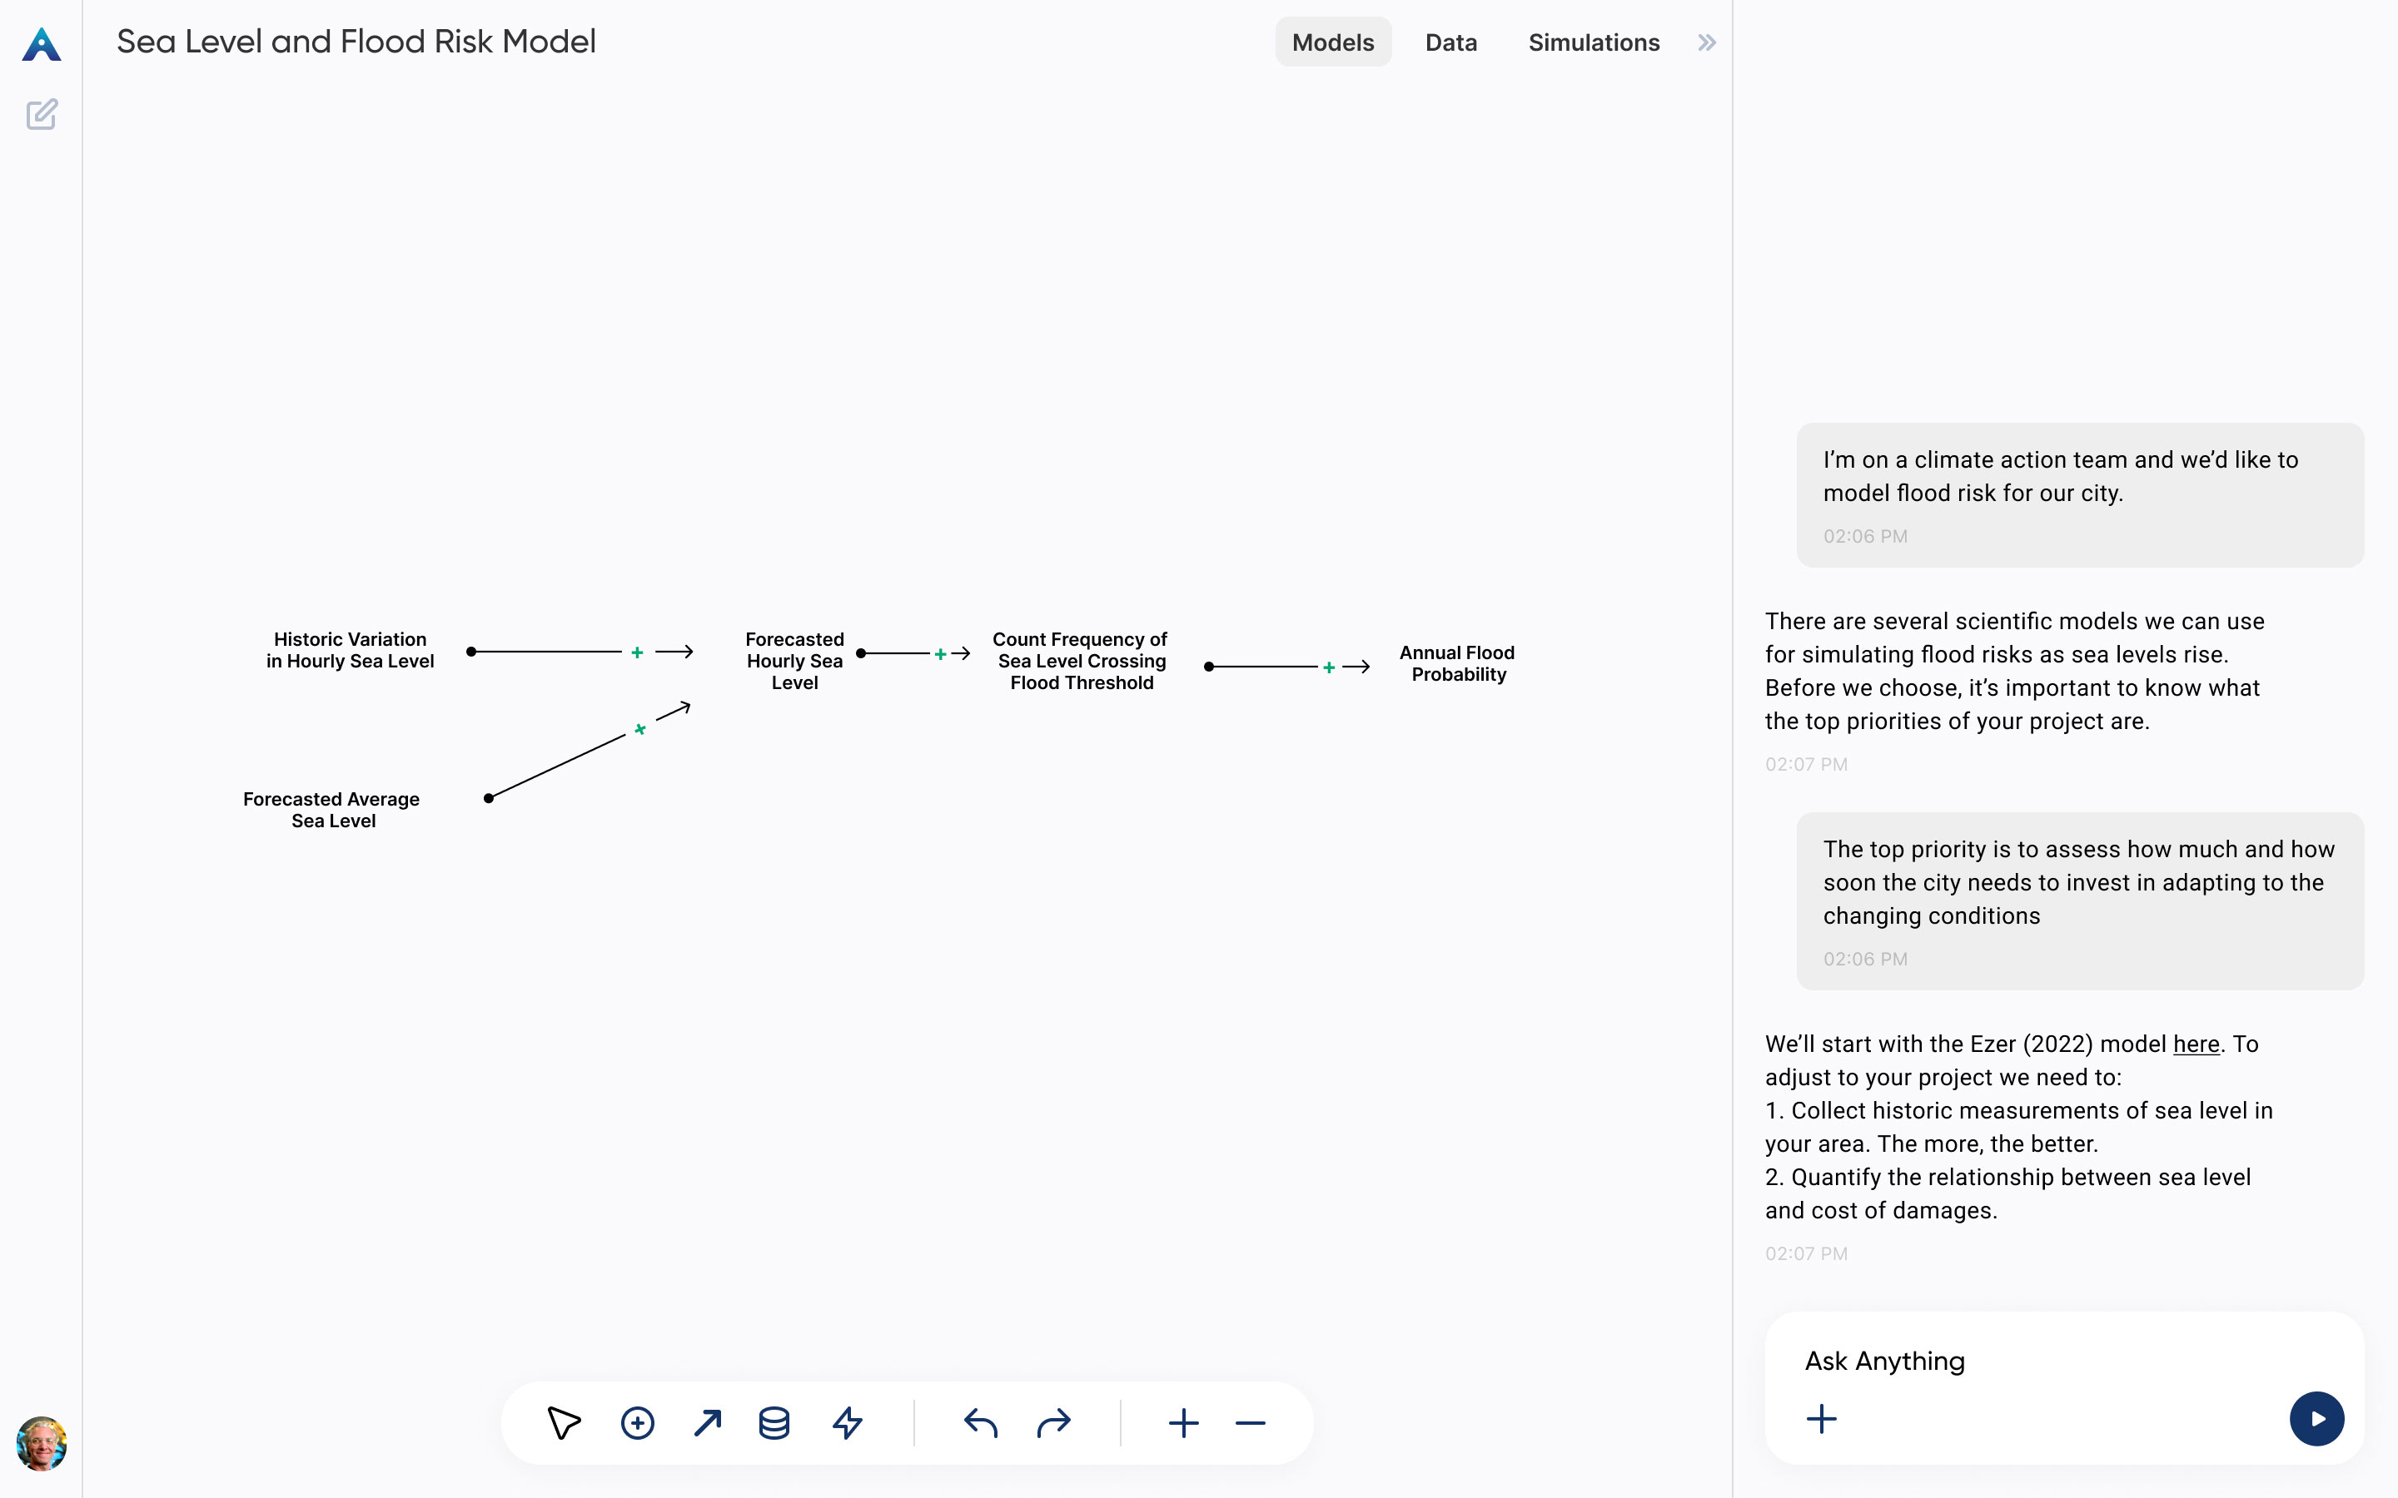Zoom out with the minus icon
This screenshot has width=2398, height=1498.
1251,1423
